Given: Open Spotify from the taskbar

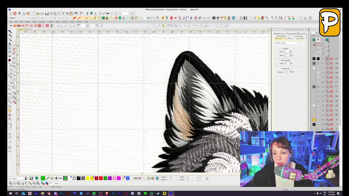Looking at the screenshot, I should point(94,194).
